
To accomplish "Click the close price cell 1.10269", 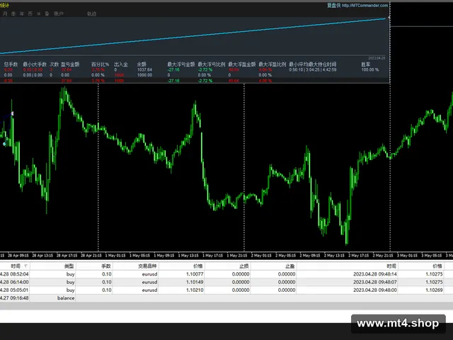I will [434, 290].
